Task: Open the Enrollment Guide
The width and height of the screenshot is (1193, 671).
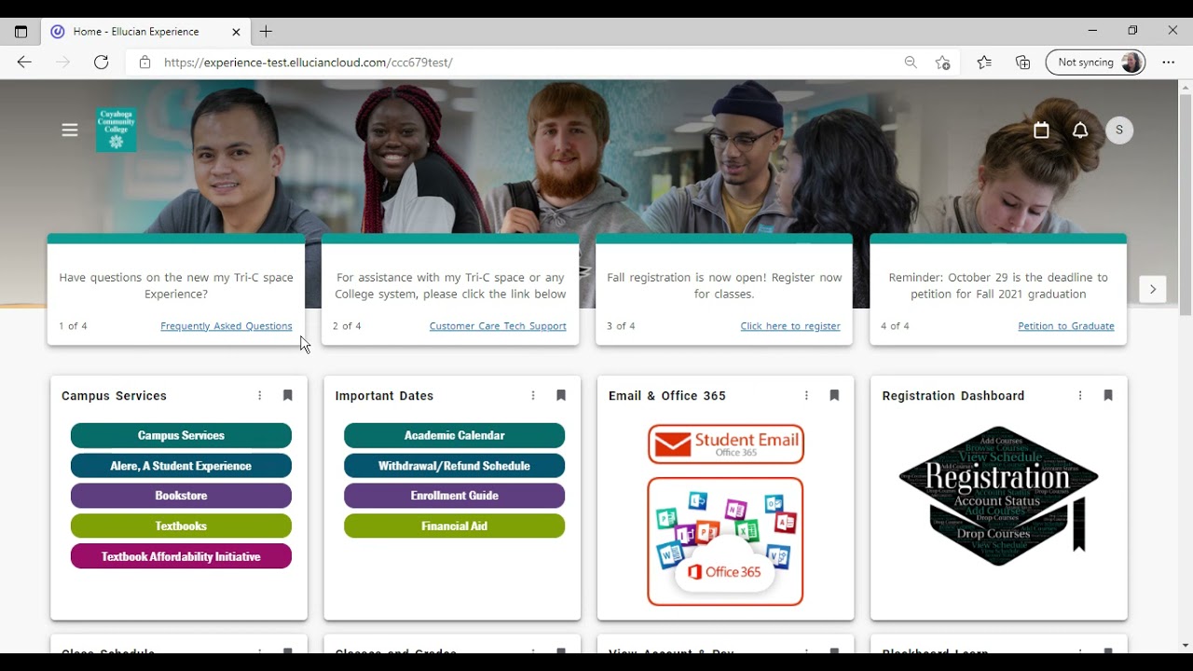Action: pos(455,496)
